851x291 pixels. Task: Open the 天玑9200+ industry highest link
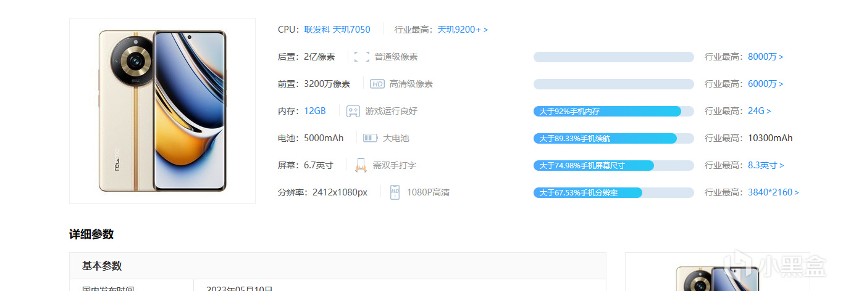coord(463,30)
